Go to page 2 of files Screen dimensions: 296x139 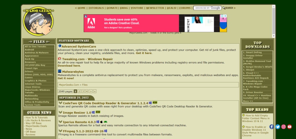[x=79, y=91]
